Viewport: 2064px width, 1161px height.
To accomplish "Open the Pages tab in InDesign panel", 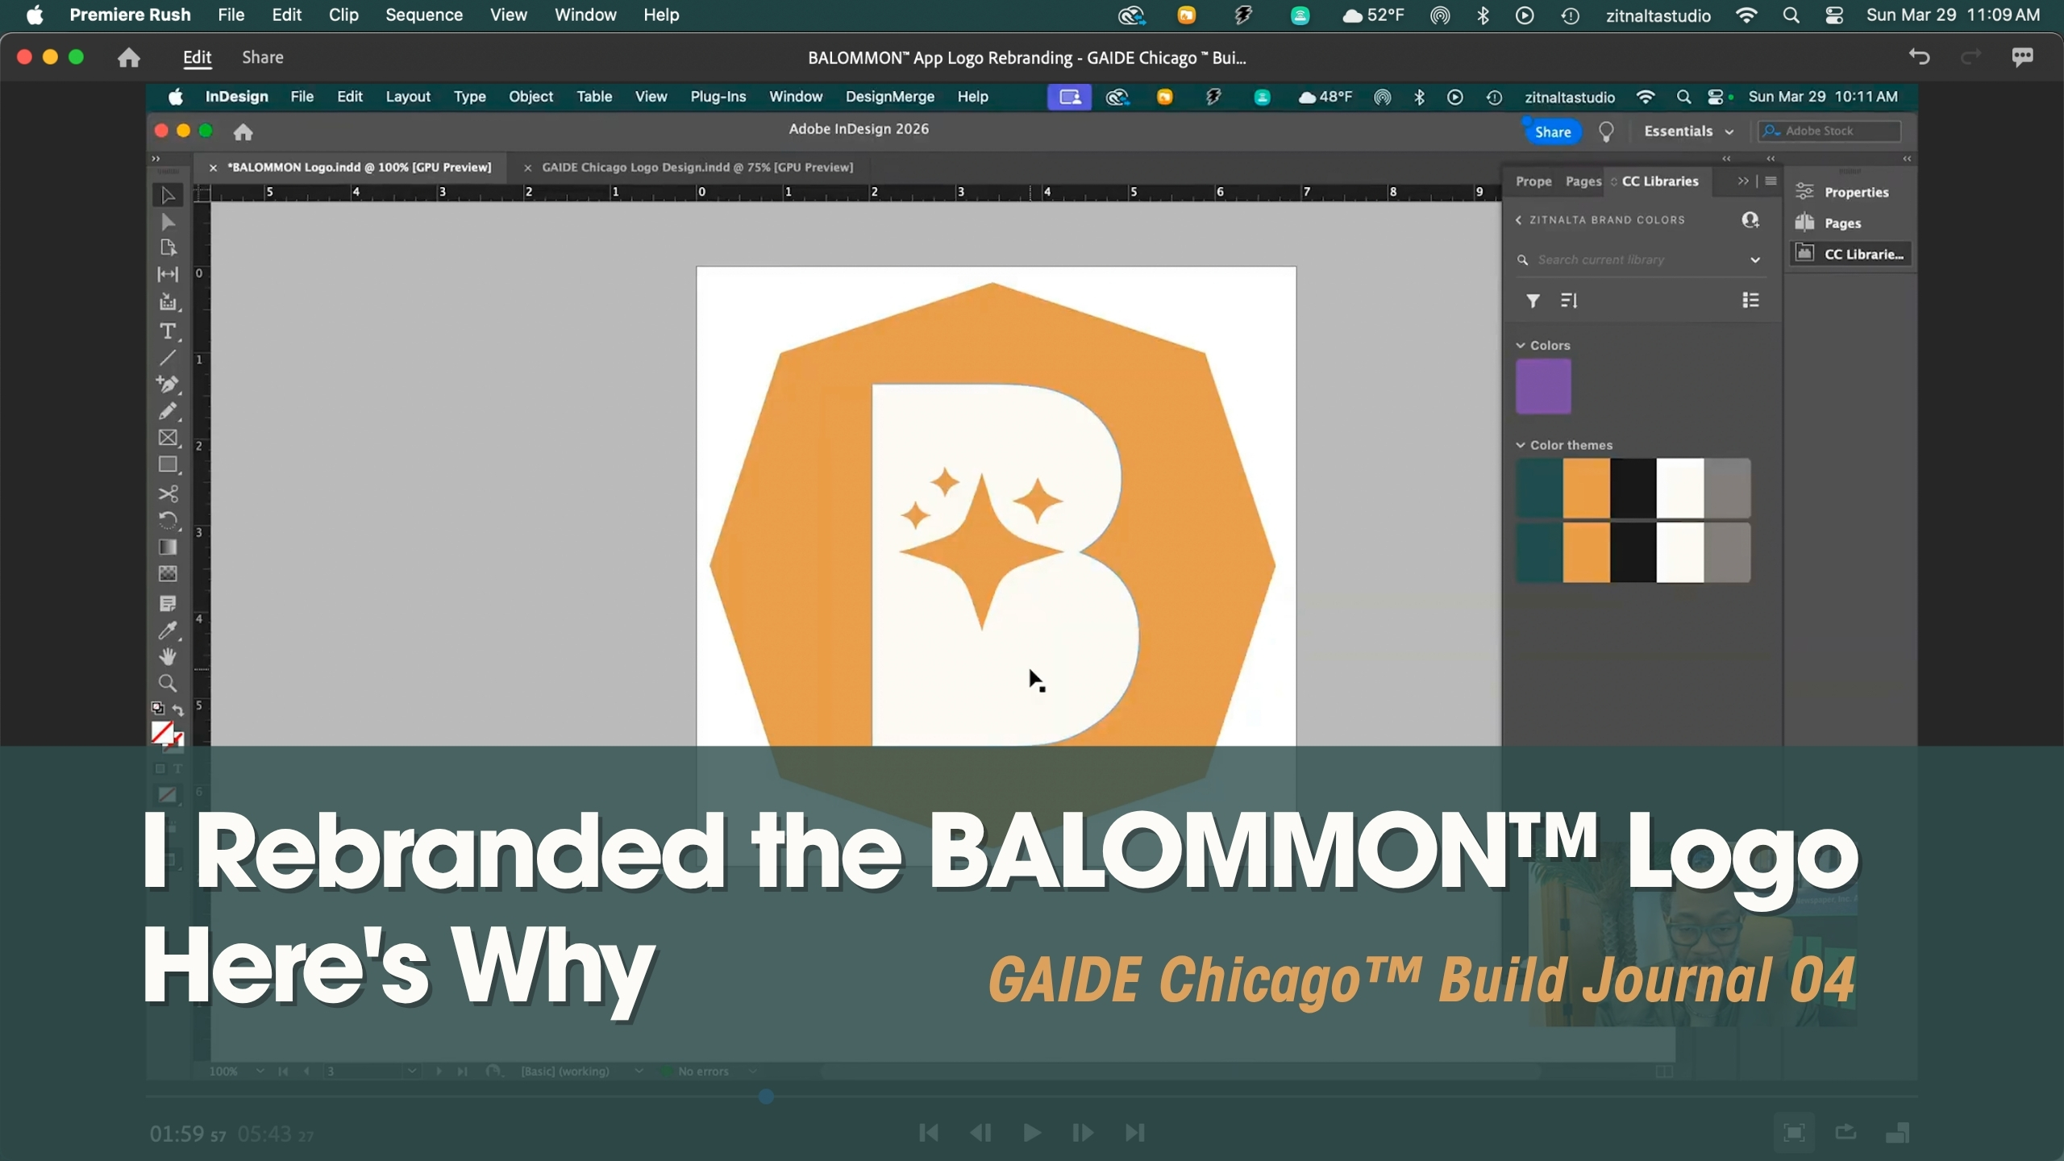I will click(x=1583, y=181).
